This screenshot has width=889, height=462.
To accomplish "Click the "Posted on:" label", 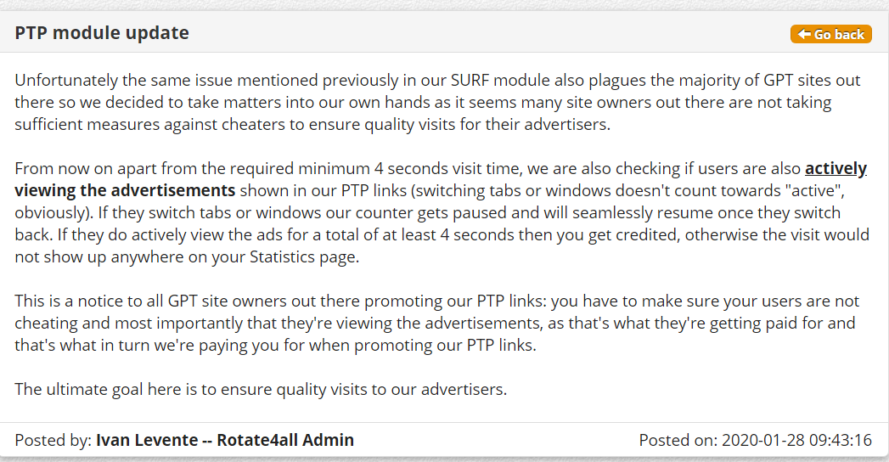I will click(x=678, y=440).
